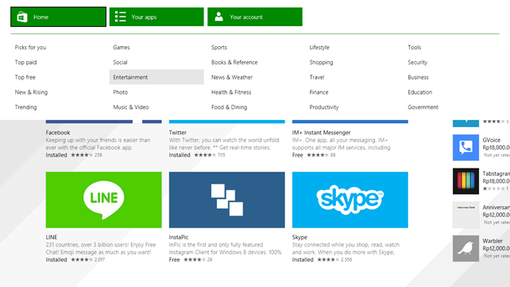Click Twitter's star rating 705
510x287 pixels.
point(210,155)
